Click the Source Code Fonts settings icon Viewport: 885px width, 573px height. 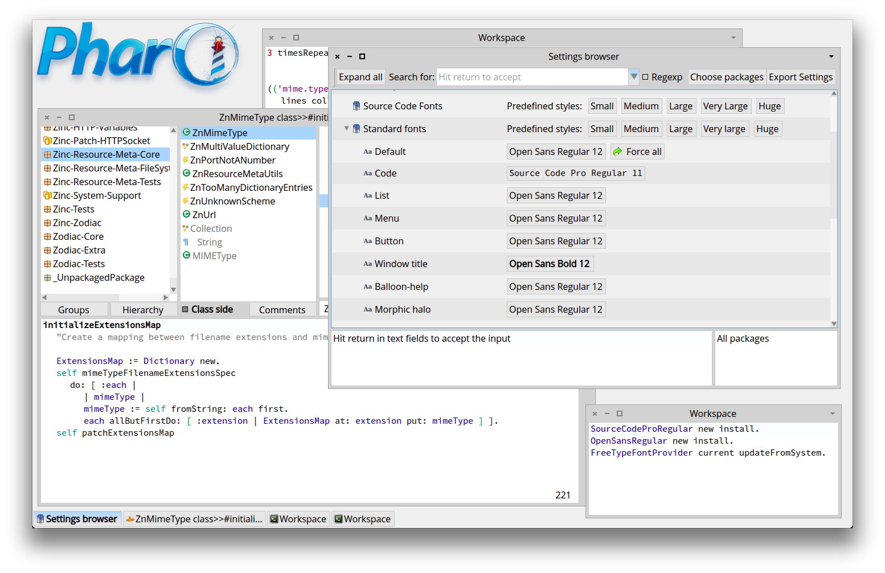[357, 106]
